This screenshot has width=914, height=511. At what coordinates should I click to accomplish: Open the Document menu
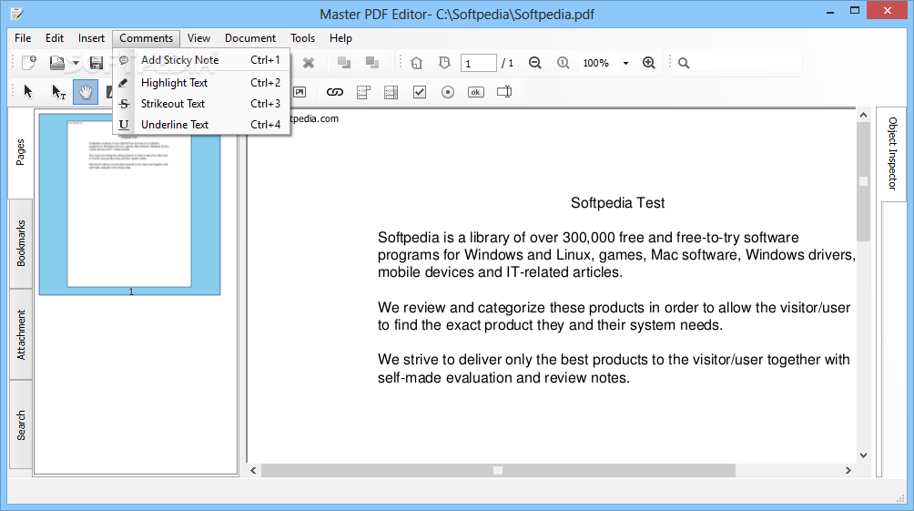(250, 38)
